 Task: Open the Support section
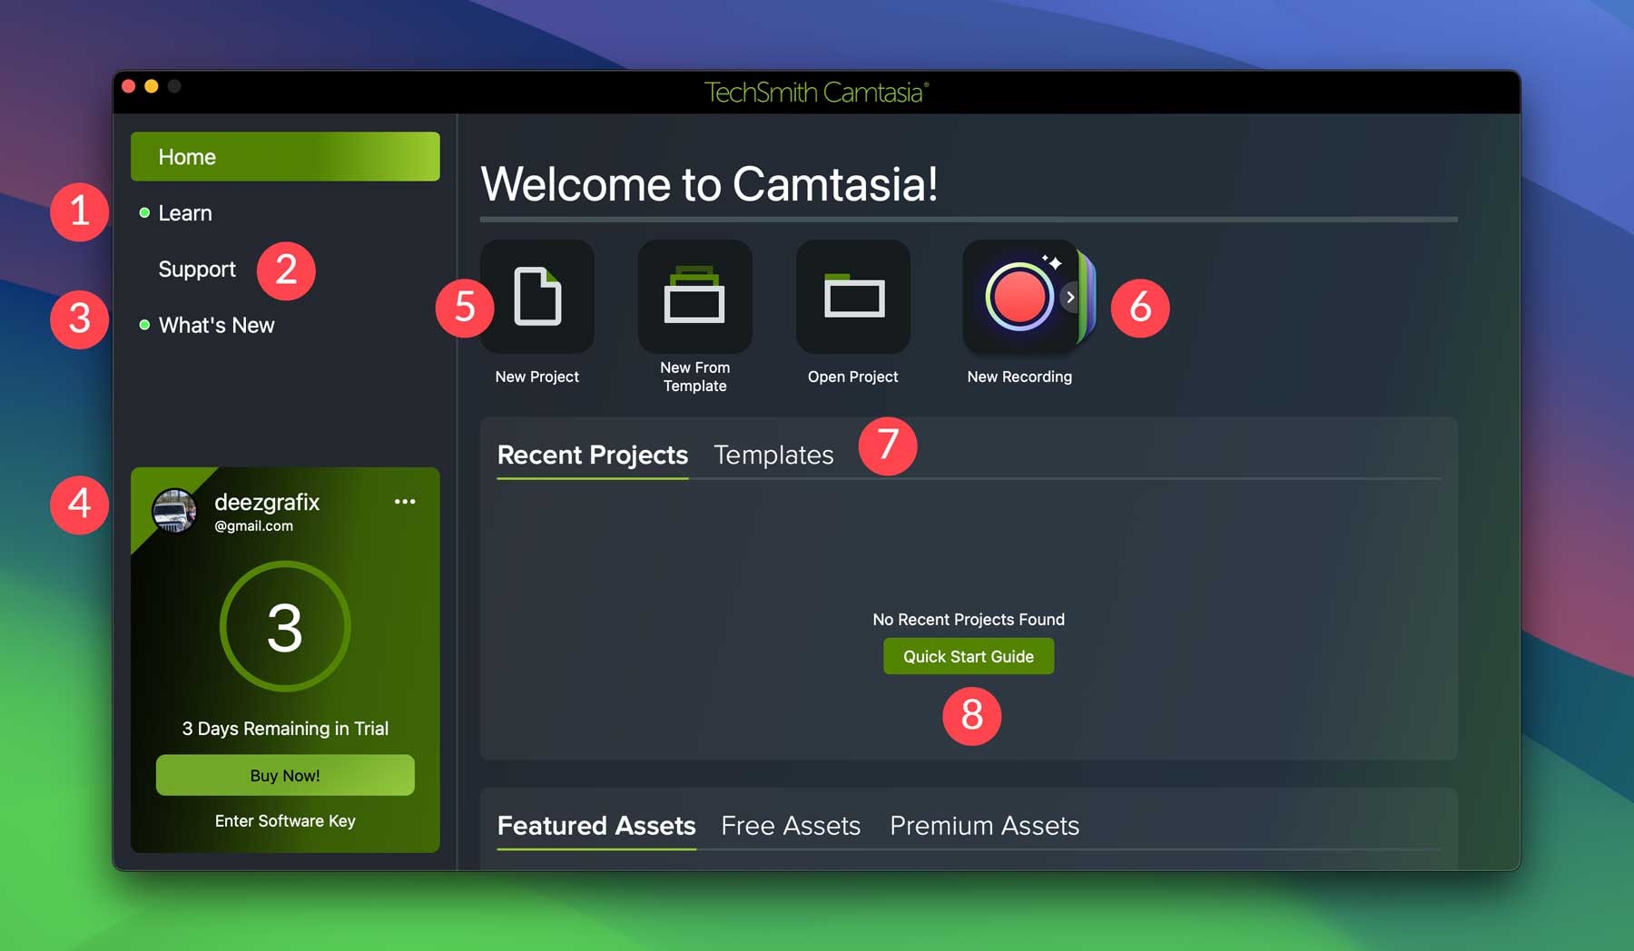[197, 269]
